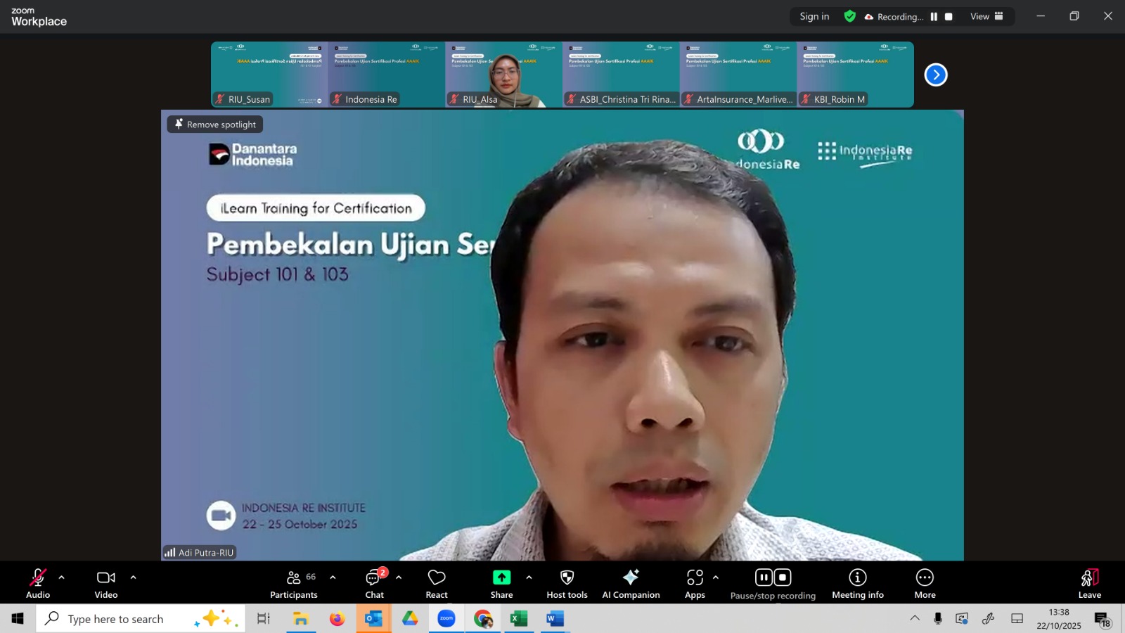Open Meeting info
Image resolution: width=1125 pixels, height=633 pixels.
857,584
